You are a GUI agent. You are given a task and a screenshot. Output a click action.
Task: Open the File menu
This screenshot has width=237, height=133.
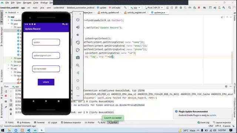[x=7, y=3]
